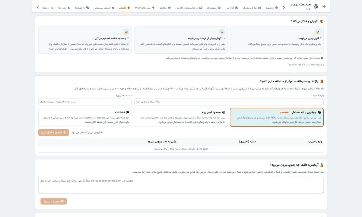This screenshot has height=217, width=362.
Task: Click the chip icon of مدل‌ها
Action: coord(169,8)
